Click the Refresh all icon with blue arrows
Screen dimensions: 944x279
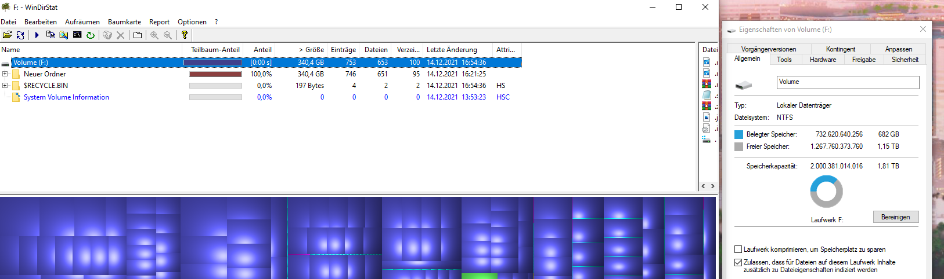(x=20, y=35)
